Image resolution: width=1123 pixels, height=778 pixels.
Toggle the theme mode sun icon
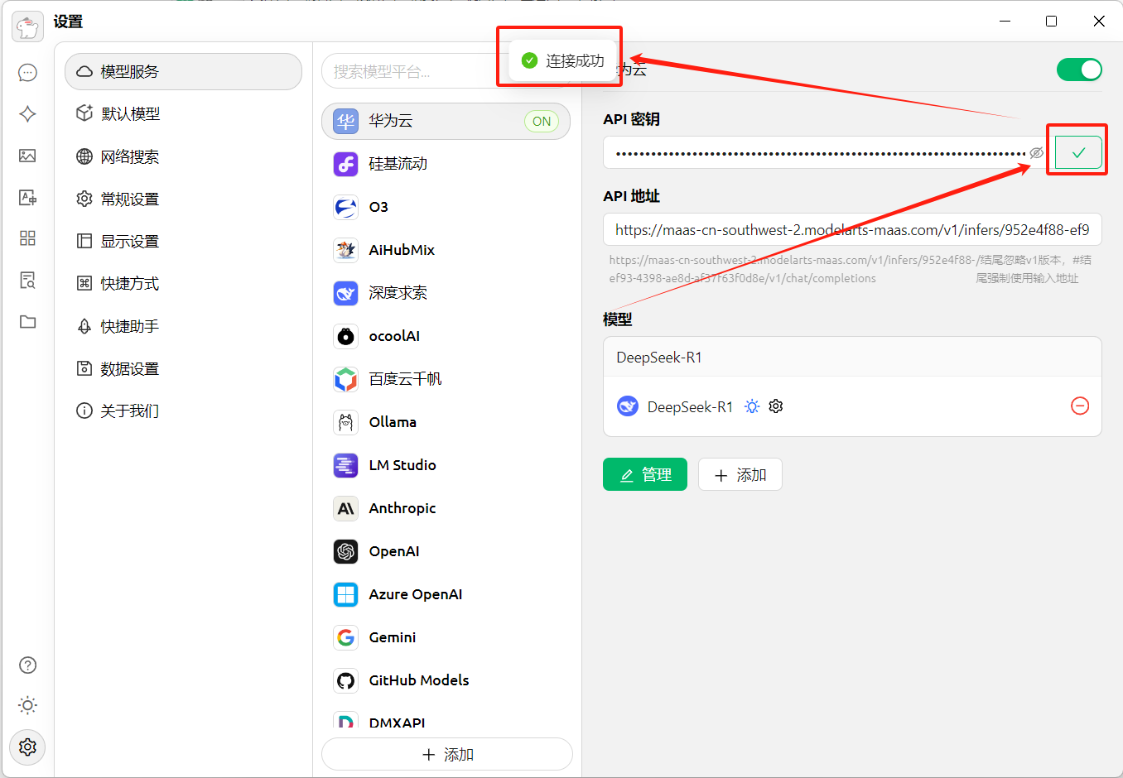click(27, 705)
